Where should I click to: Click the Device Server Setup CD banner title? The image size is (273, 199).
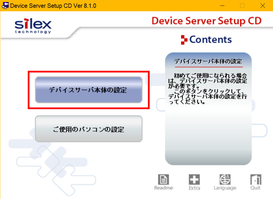point(207,21)
